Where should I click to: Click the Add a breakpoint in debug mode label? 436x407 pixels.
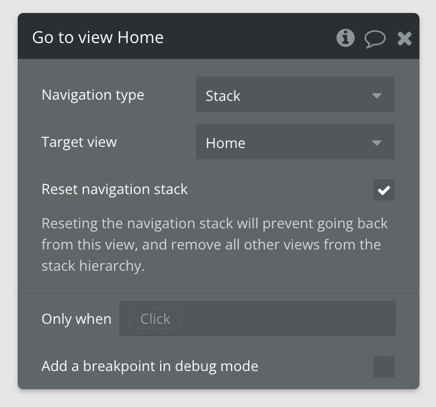tap(150, 366)
